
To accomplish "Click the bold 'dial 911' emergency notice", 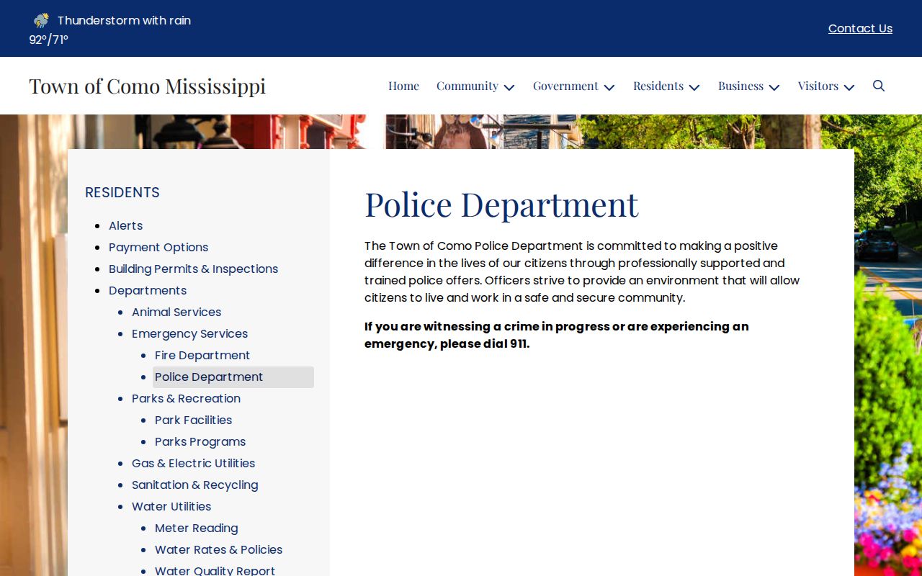I will (556, 335).
